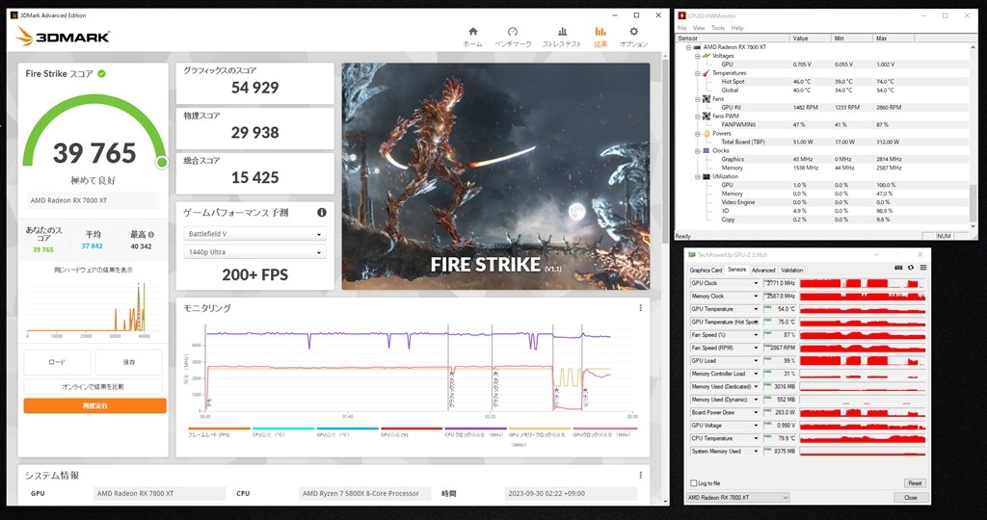Click the Fans PWM icon in HWMonitor
The image size is (987, 520).
click(707, 117)
